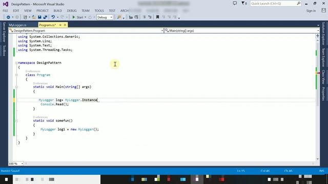Open the Solution Explorer side tab
Image resolution: width=328 pixels, height=184 pixels.
pos(323,34)
